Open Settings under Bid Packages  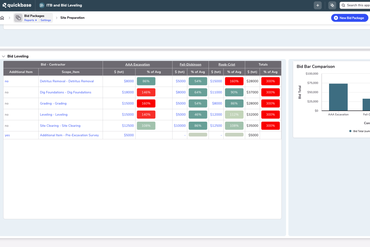click(46, 20)
